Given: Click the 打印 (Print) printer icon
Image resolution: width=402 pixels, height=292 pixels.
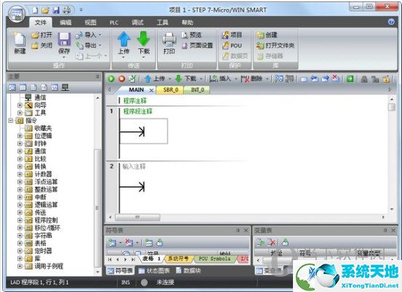Looking at the screenshot, I should tap(169, 39).
